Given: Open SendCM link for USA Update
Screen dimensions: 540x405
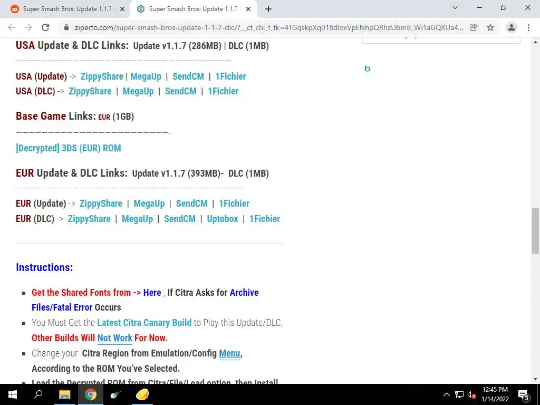Looking at the screenshot, I should pyautogui.click(x=188, y=76).
